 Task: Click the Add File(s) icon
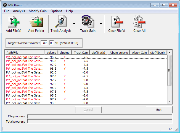pos(14,22)
